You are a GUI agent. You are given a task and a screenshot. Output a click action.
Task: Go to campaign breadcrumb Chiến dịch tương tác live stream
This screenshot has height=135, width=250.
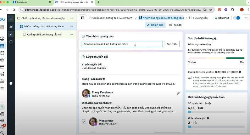point(111,18)
